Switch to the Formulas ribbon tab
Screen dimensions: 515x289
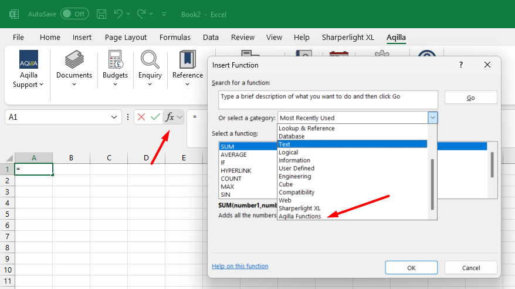(175, 37)
